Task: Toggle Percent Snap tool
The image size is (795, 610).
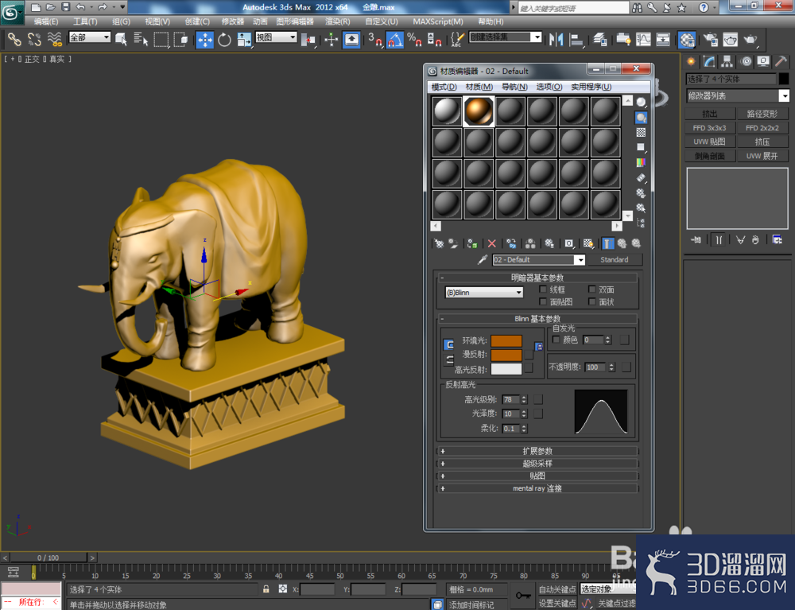Action: (x=414, y=40)
